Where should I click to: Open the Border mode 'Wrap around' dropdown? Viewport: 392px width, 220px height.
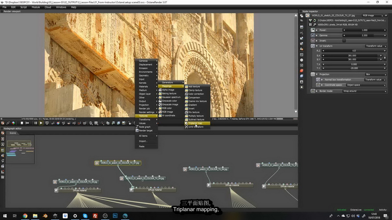click(x=364, y=91)
